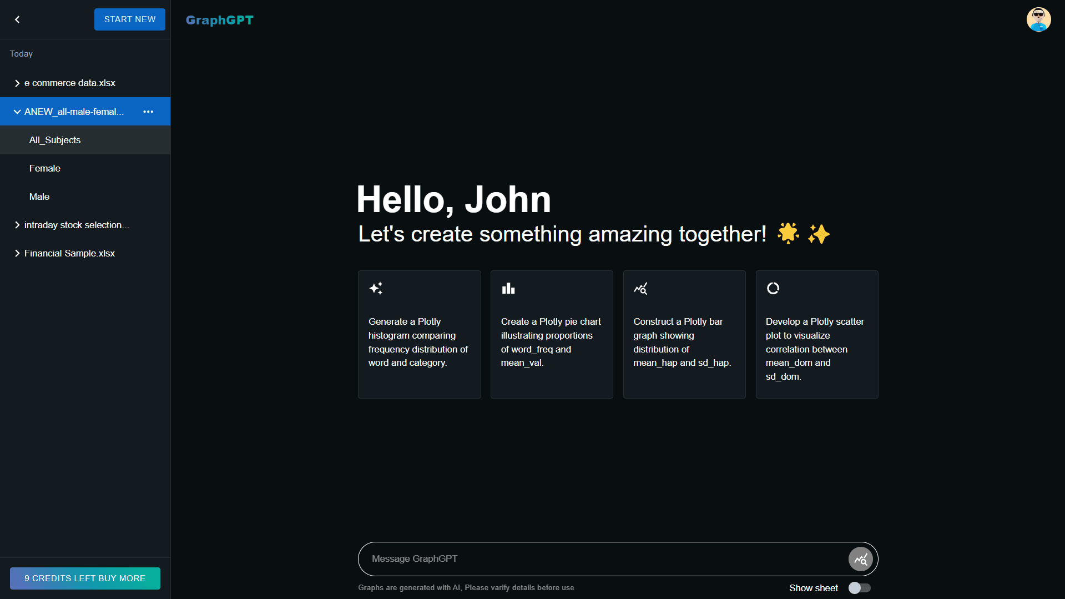Click the bar chart icon on the pie chart card
Screen dimensions: 1065x599
pos(508,288)
